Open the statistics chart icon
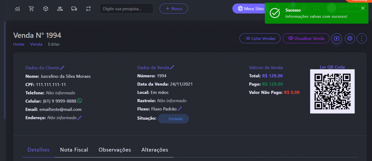The height and width of the screenshot is (161, 372). (x=17, y=9)
